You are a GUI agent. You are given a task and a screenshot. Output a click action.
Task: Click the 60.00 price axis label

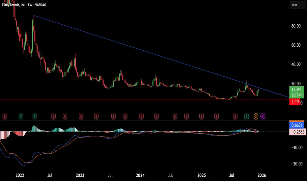pos(296,45)
